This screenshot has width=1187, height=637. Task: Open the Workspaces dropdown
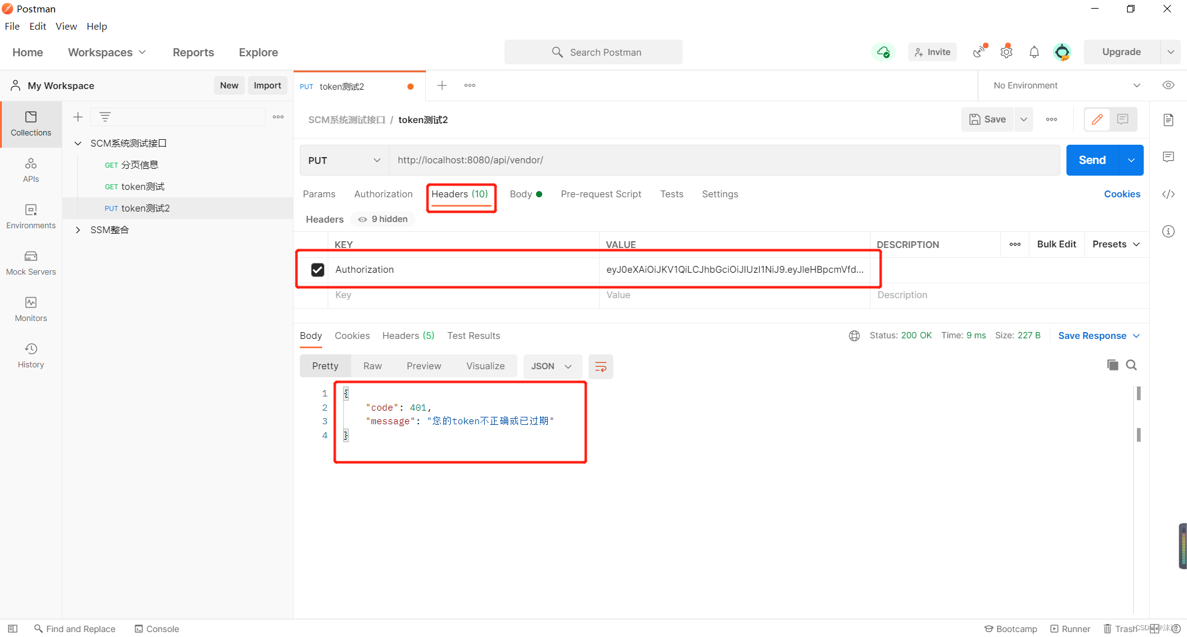tap(107, 53)
